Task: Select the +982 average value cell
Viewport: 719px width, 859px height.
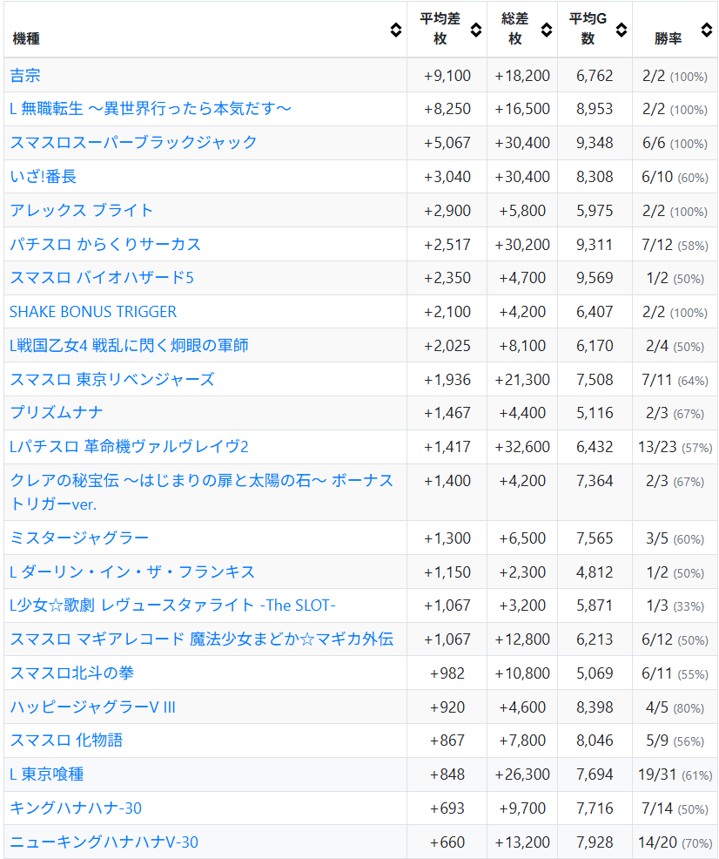Action: pyautogui.click(x=447, y=673)
